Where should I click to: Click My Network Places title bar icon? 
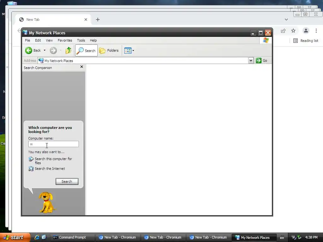(x=25, y=32)
